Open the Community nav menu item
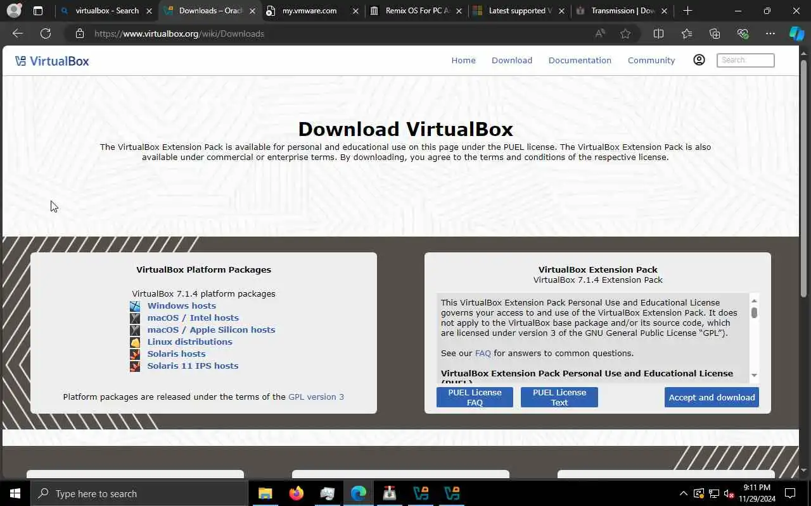Image resolution: width=811 pixels, height=506 pixels. click(x=651, y=60)
